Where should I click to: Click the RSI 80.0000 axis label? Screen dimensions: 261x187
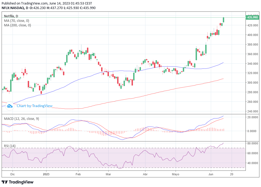(x=252, y=143)
